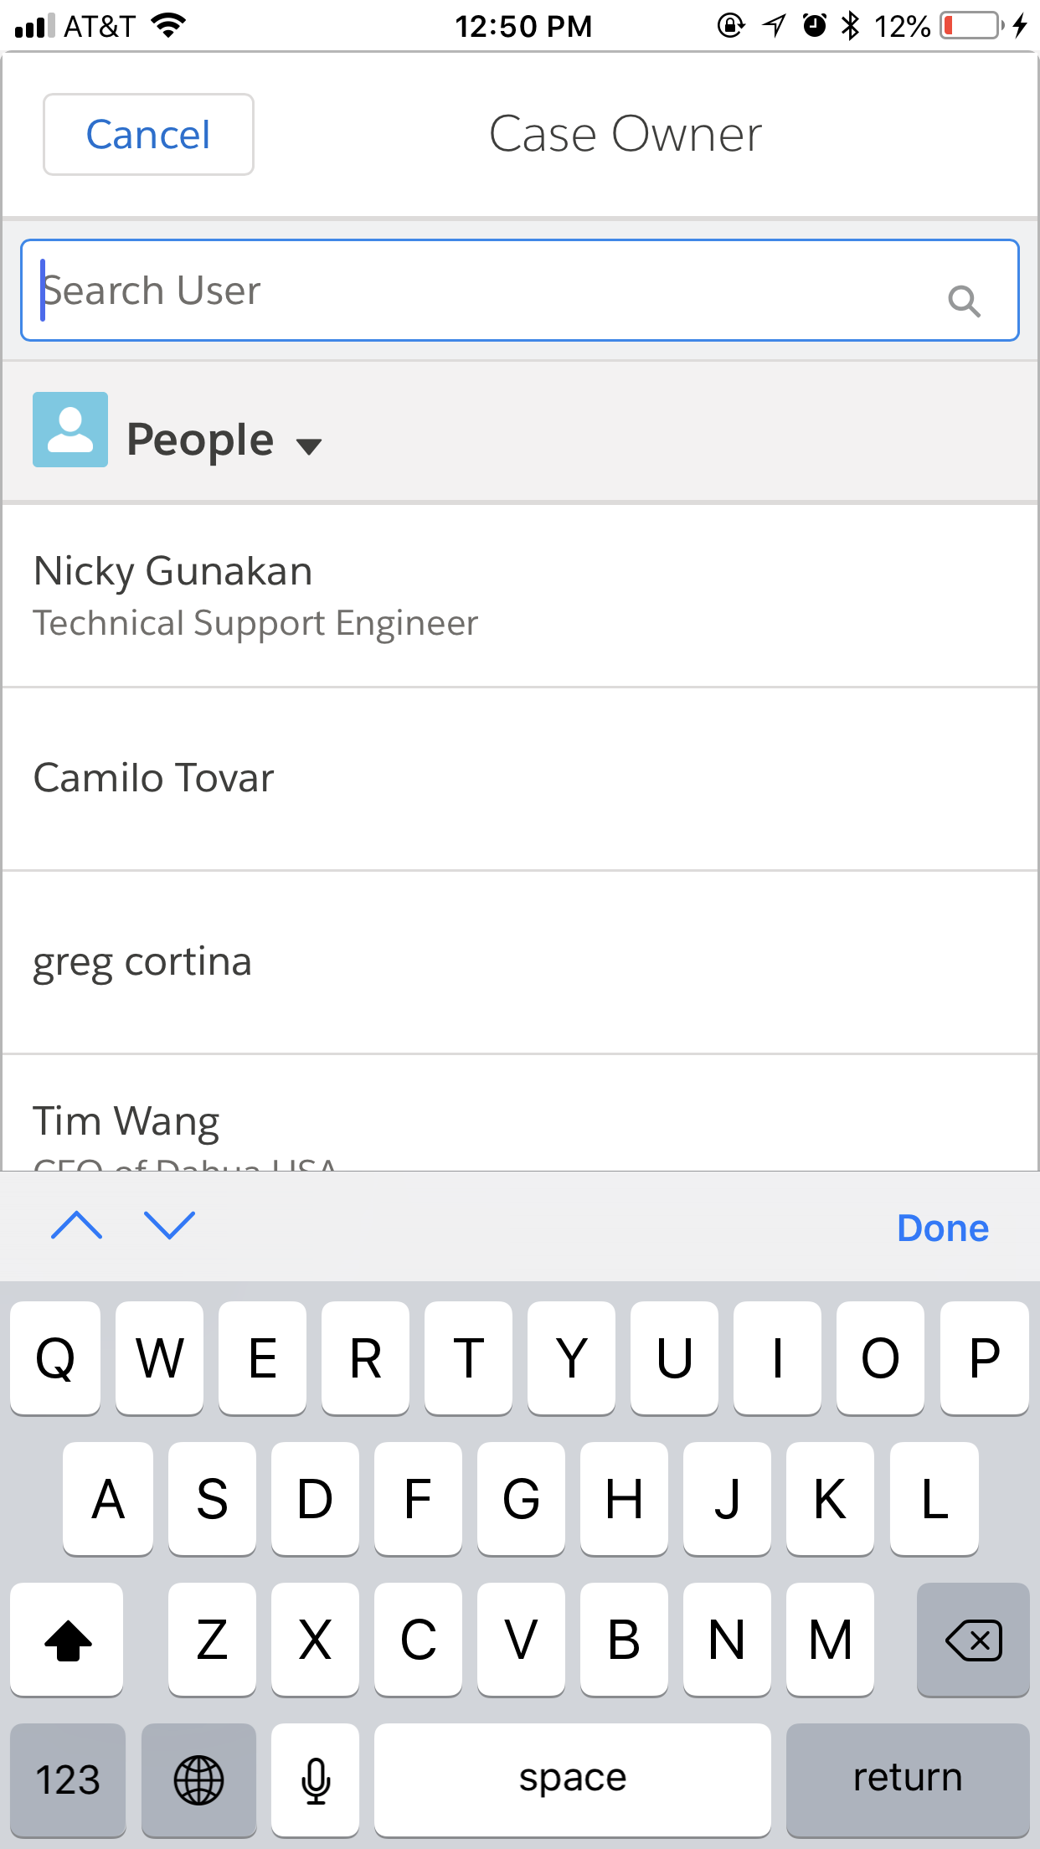This screenshot has height=1849, width=1040.
Task: Tap the globe keyboard-switch key
Action: click(198, 1779)
